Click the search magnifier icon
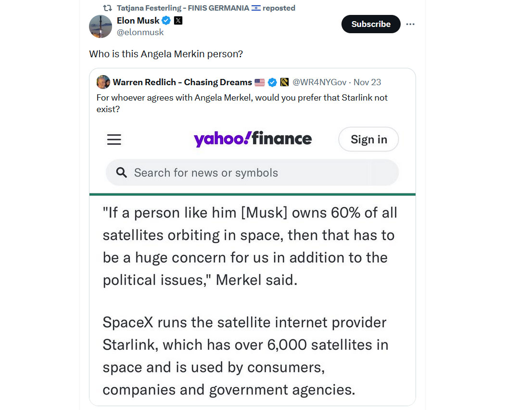 click(x=121, y=172)
